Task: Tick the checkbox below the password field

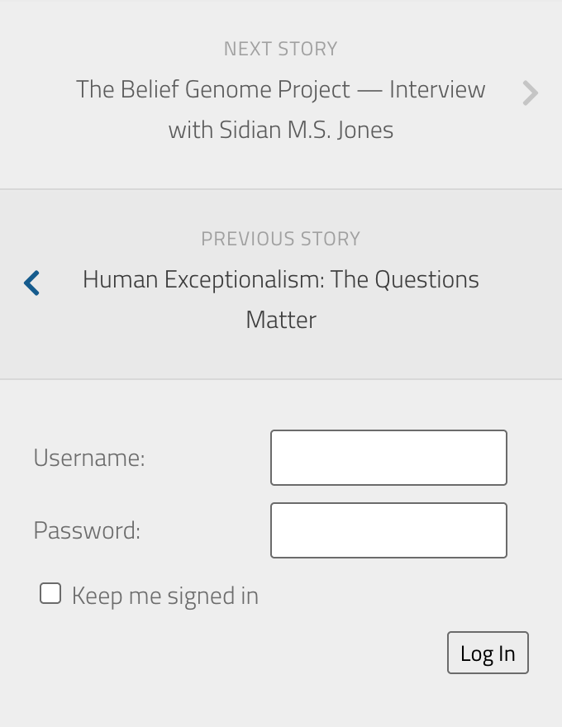Action: 50,592
